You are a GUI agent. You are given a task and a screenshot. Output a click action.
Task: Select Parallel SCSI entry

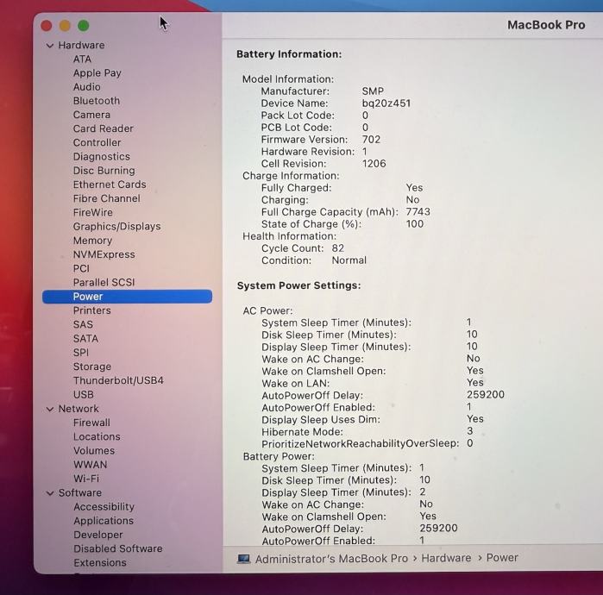click(104, 283)
